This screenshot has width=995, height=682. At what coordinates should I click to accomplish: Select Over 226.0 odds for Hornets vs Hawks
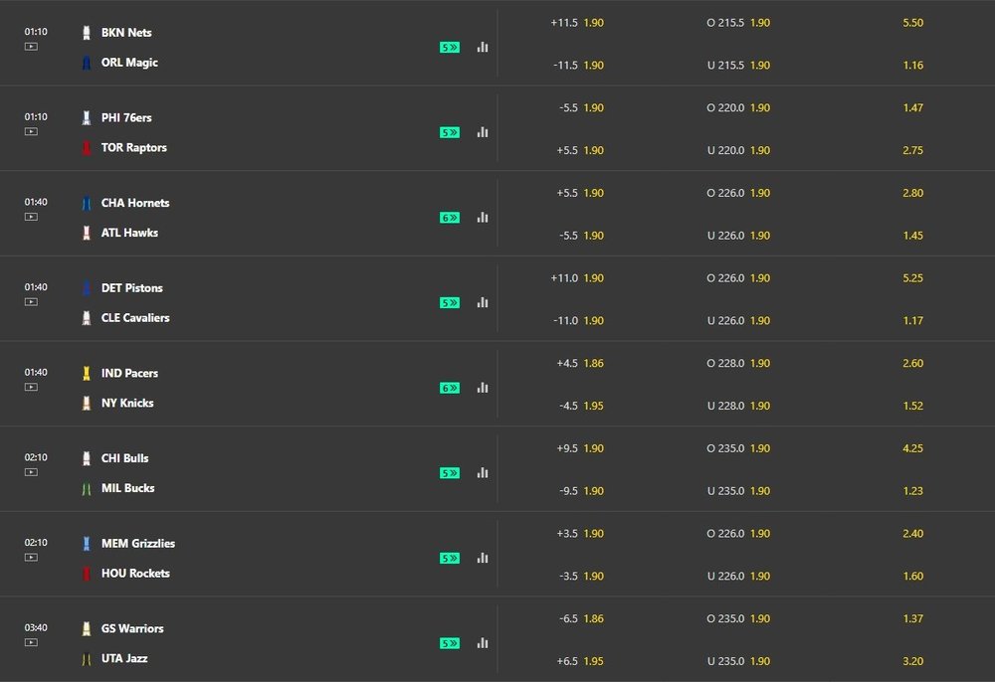(x=738, y=193)
